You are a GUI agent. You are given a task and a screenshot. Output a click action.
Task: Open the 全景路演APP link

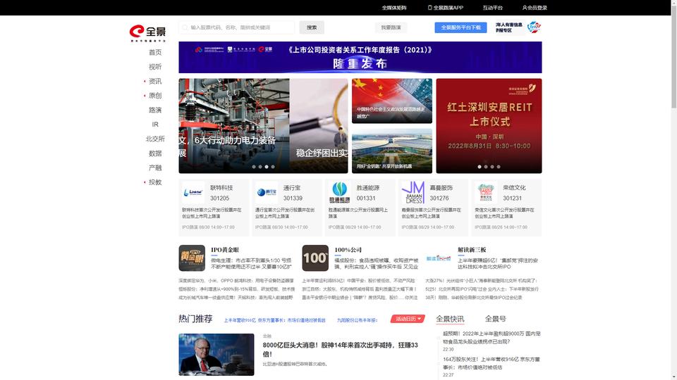click(x=449, y=8)
